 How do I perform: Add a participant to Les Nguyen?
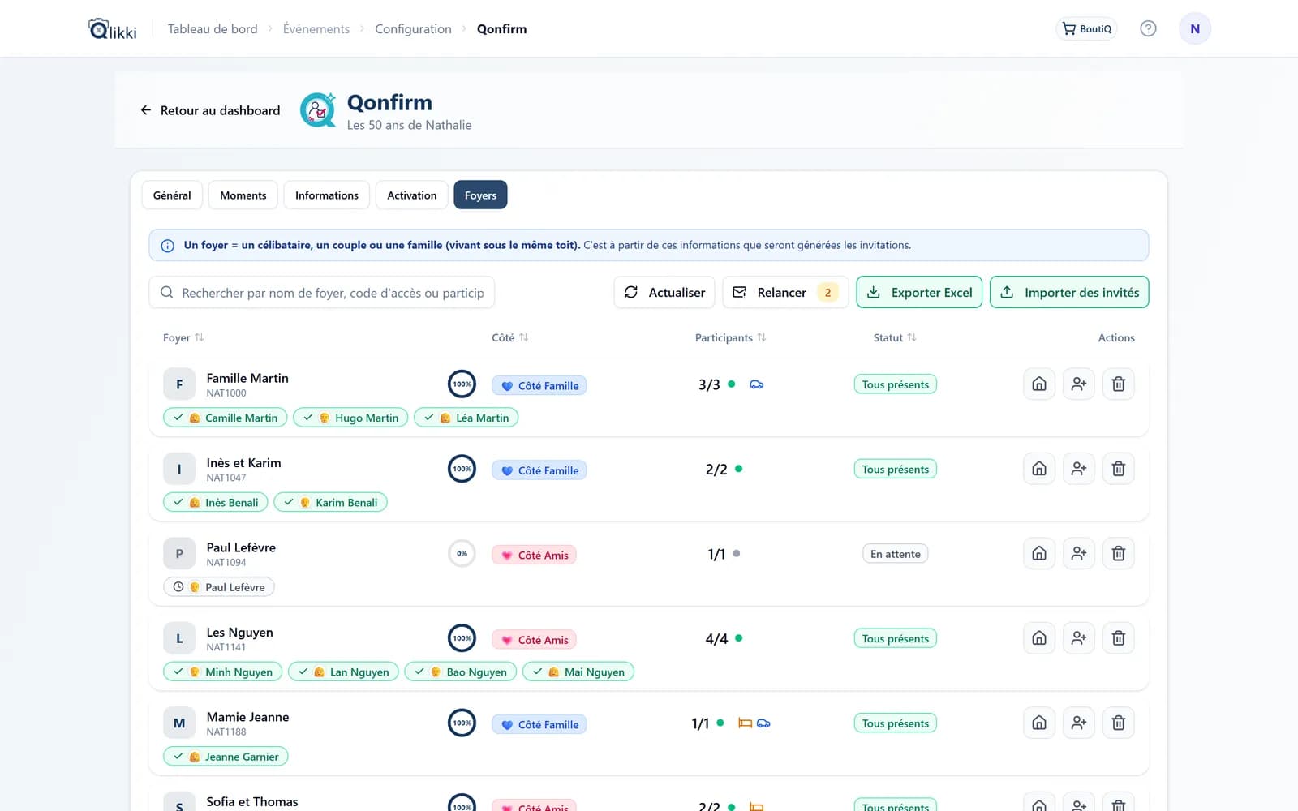[1079, 638]
